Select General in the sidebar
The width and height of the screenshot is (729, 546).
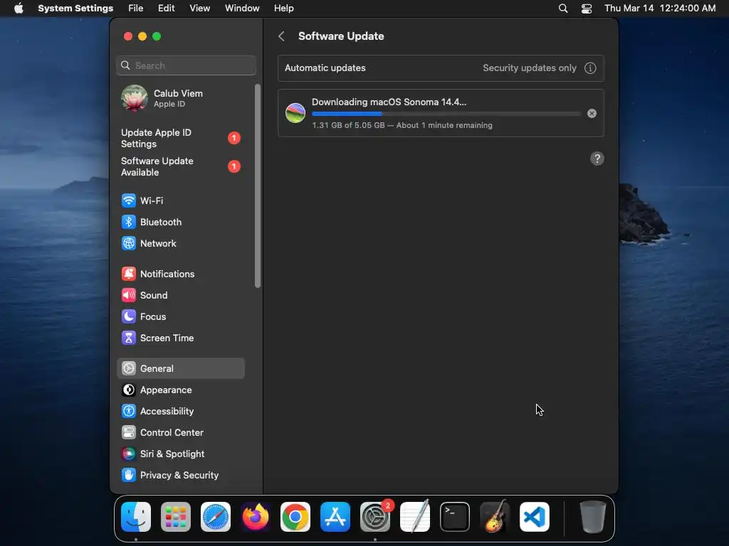point(180,368)
